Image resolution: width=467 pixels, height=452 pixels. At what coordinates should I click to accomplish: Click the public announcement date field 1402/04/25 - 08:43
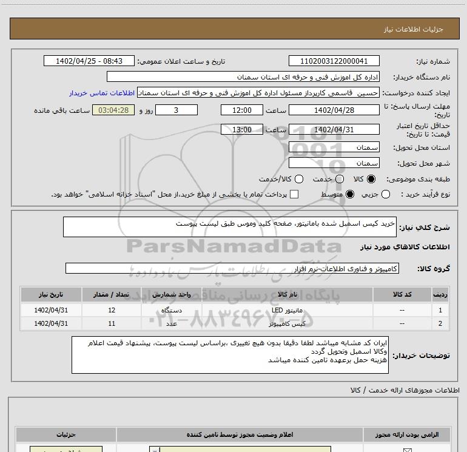(89, 61)
